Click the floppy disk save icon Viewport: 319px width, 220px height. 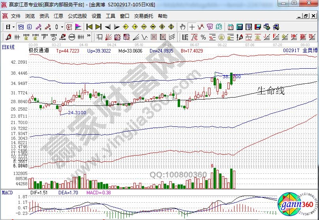pos(258,27)
